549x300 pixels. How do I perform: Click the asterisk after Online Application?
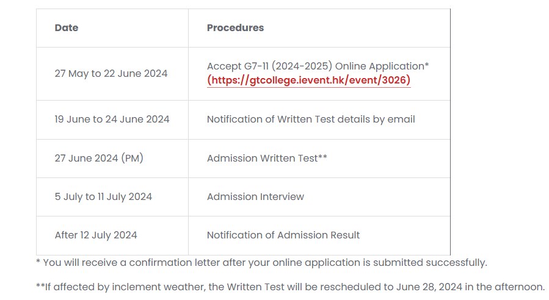coord(427,65)
